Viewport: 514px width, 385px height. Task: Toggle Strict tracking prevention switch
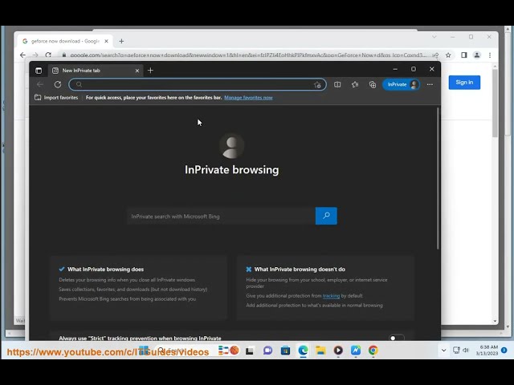tap(396, 338)
